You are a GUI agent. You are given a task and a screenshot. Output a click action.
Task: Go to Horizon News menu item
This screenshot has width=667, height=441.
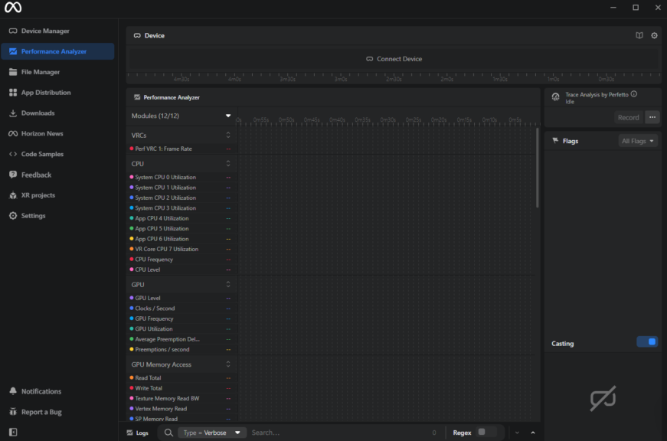pyautogui.click(x=41, y=134)
